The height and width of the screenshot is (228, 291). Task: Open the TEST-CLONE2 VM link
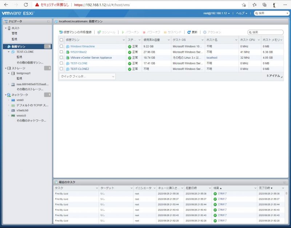[80, 69]
